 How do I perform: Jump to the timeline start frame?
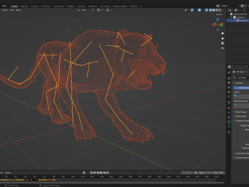(91, 172)
